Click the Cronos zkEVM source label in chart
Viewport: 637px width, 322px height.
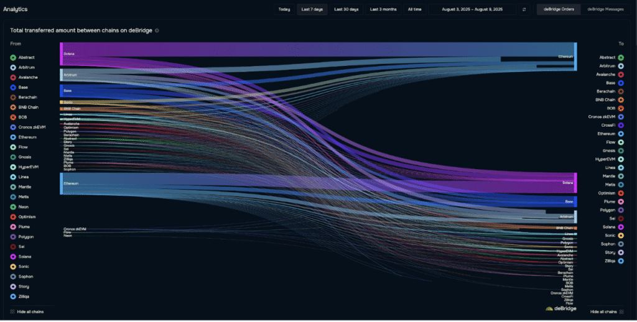[x=75, y=229]
